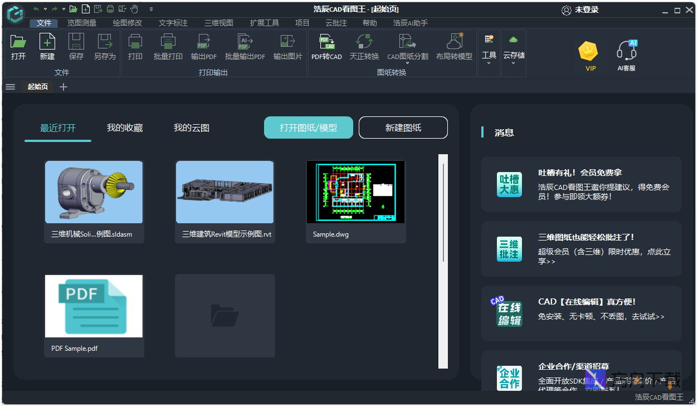Screen dimensions: 698x407
Task: Expand the redo history dropdown arrow
Action: pos(64,9)
